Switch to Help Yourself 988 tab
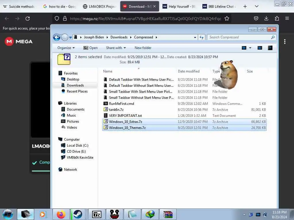Viewport: 294px width, 220px height. [x=179, y=7]
